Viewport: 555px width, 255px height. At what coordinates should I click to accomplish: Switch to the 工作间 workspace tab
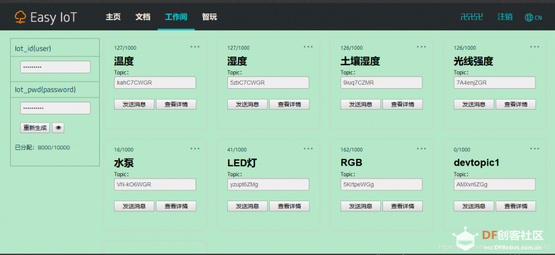click(176, 17)
